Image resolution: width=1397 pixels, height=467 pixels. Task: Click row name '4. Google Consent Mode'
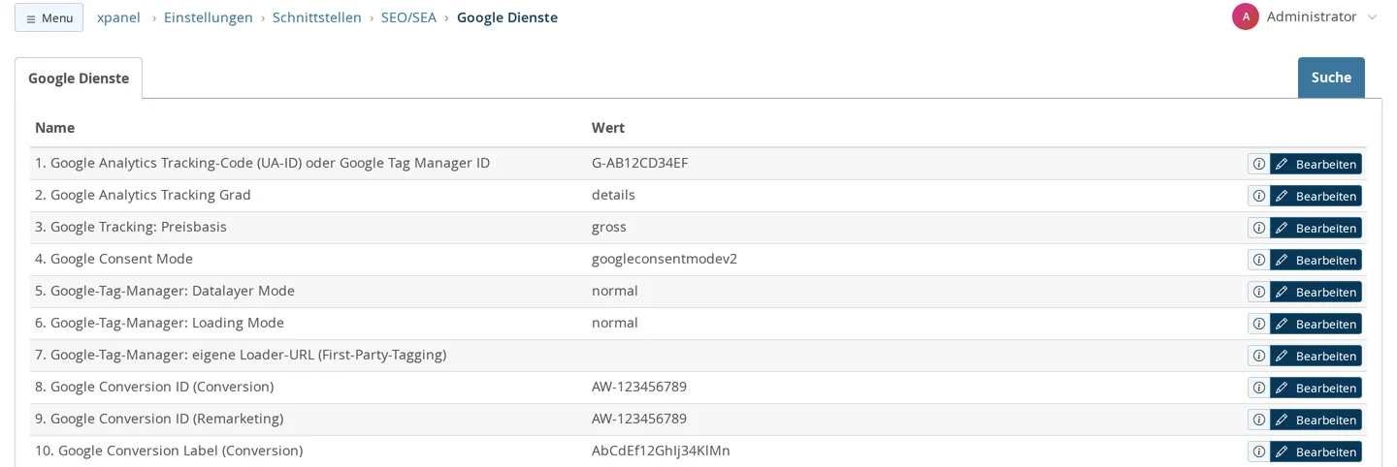114,259
